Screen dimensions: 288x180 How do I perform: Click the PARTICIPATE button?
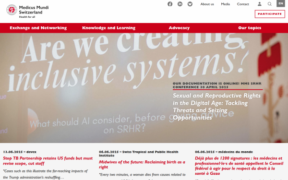(x=270, y=14)
